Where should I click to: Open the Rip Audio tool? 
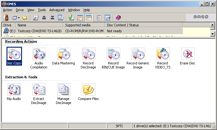coord(14,90)
